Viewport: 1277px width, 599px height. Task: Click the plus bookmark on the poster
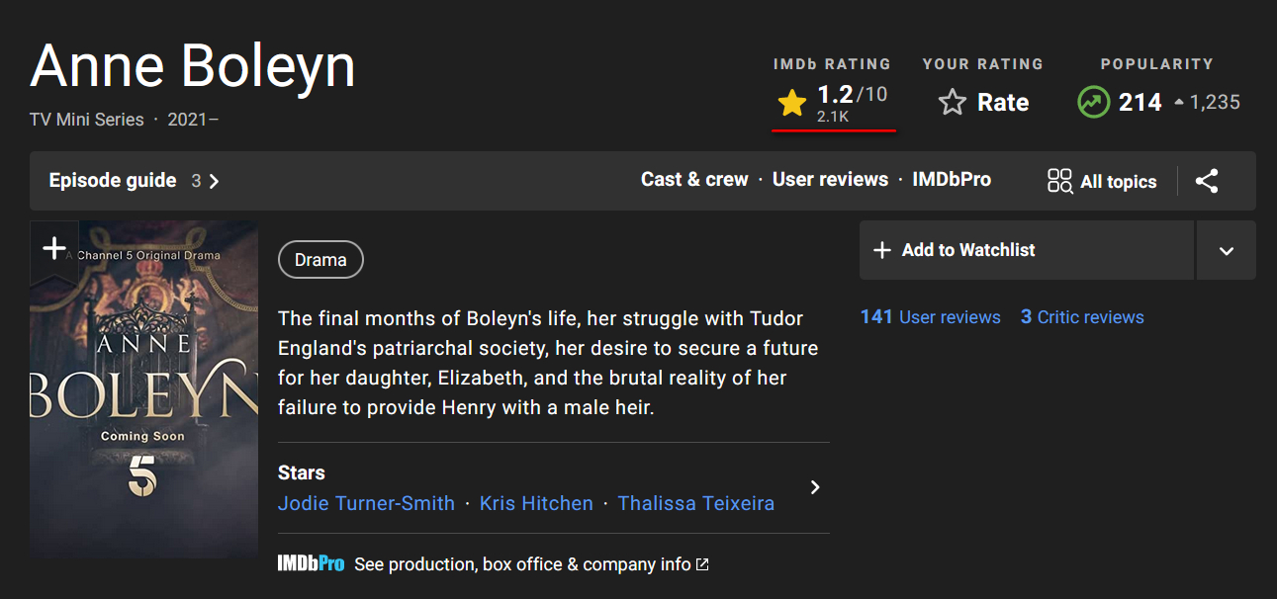[x=53, y=248]
